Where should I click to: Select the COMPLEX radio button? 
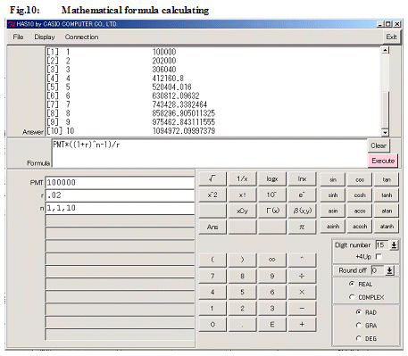coord(352,297)
